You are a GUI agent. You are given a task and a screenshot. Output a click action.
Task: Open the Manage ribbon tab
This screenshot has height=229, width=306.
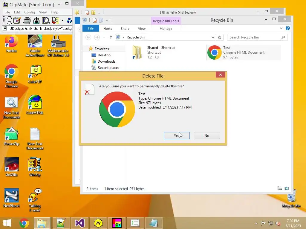click(166, 29)
